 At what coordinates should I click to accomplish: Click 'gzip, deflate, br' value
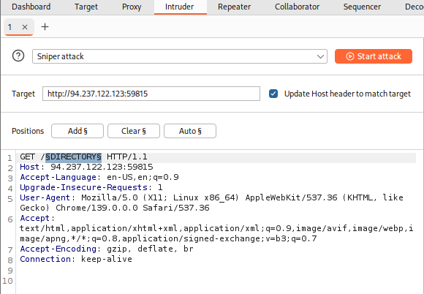[150, 249]
